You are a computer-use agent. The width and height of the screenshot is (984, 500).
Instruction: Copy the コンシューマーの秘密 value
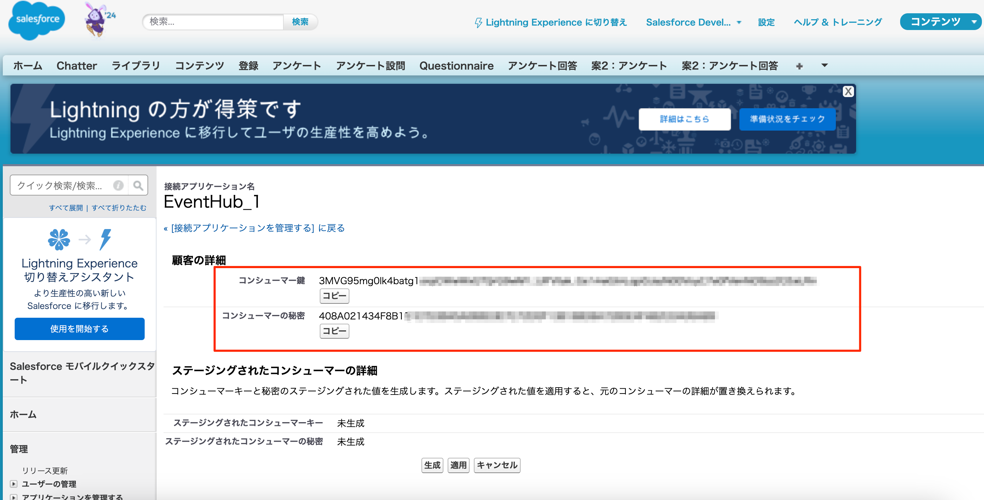click(334, 331)
